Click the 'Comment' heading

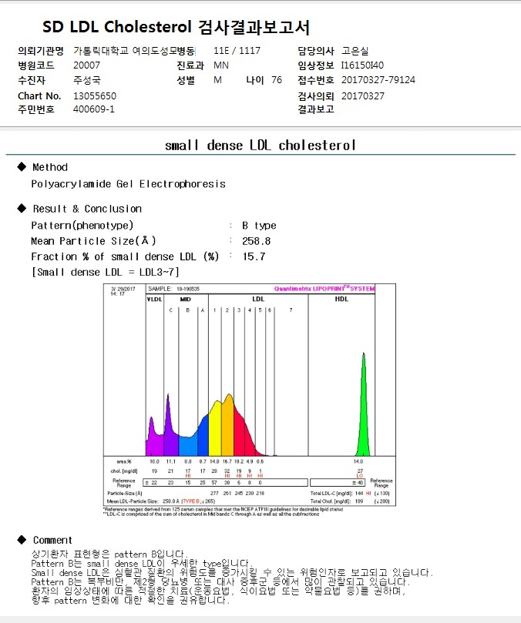pyautogui.click(x=52, y=541)
